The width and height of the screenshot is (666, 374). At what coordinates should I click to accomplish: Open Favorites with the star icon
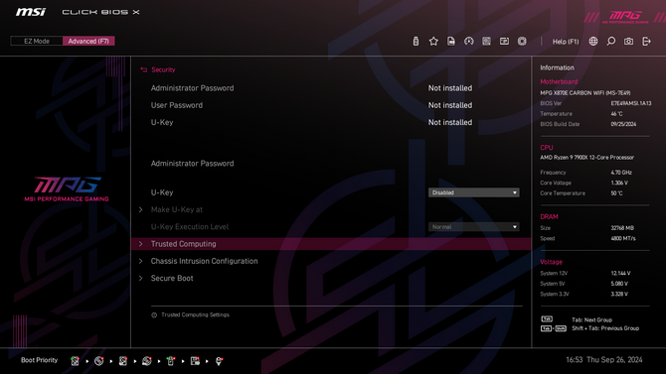(x=433, y=41)
